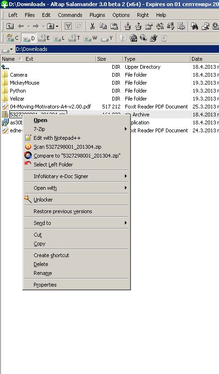Choose Compare to "5327298001_201304.zip"
The image size is (219, 374).
pyautogui.click(x=76, y=156)
